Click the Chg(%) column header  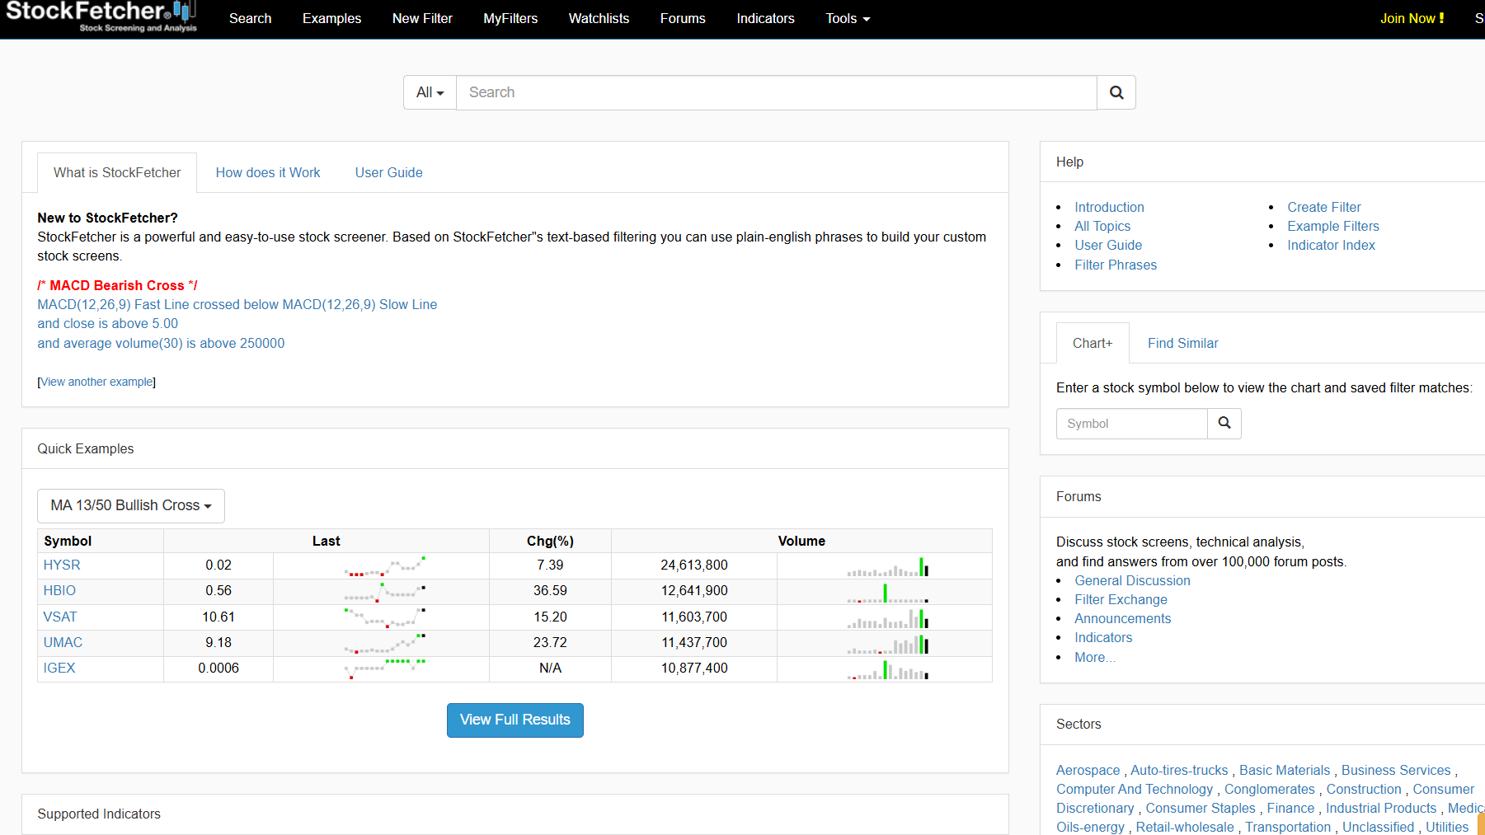[550, 541]
